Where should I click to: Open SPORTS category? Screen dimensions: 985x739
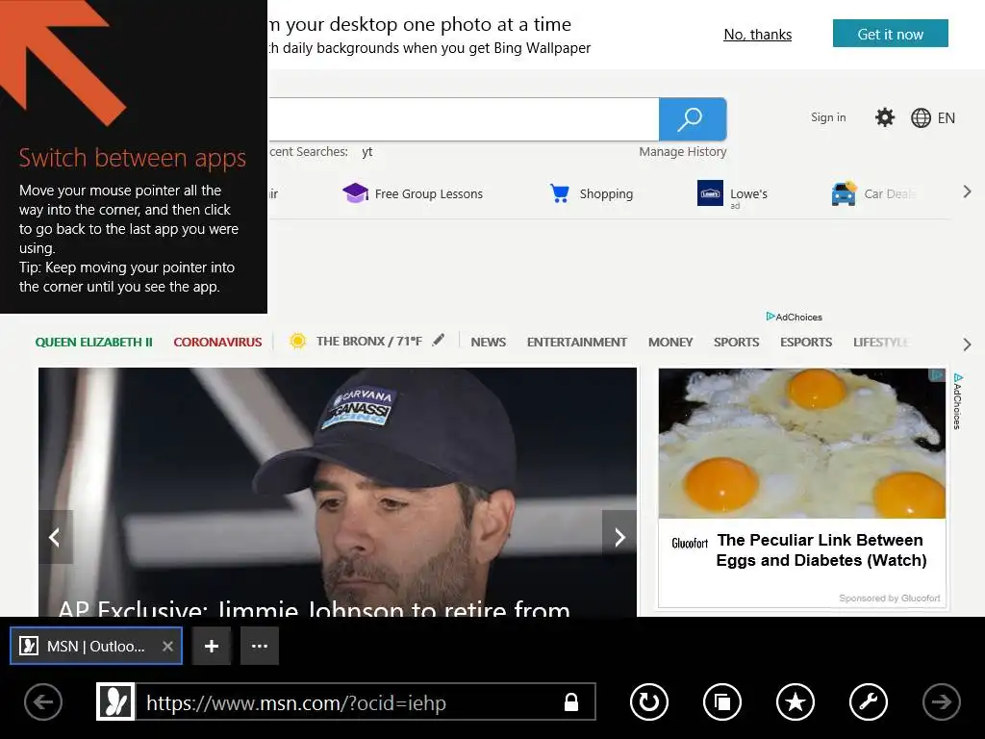click(736, 343)
